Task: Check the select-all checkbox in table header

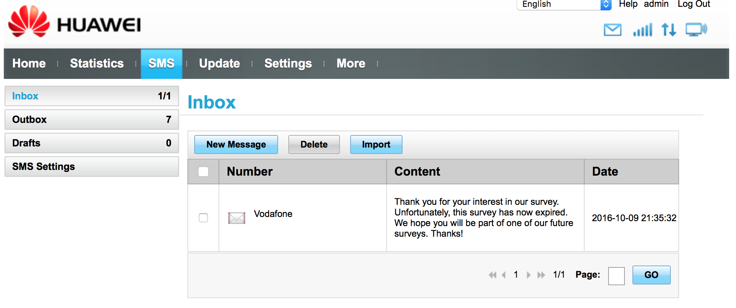Action: point(203,171)
